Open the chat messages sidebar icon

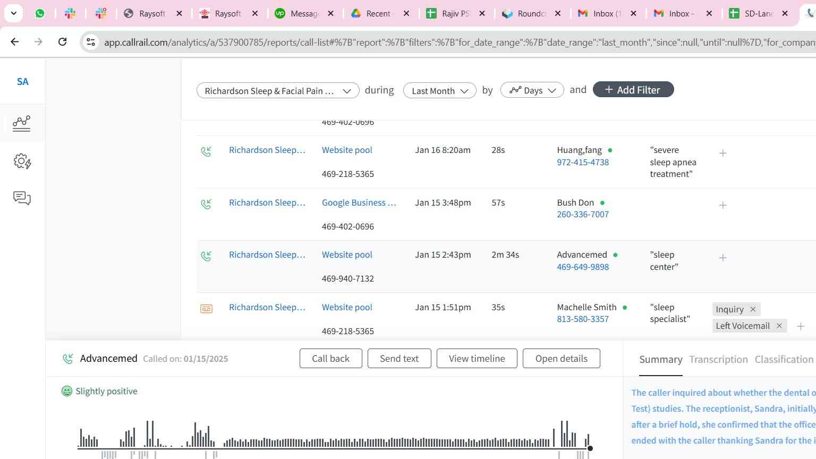pos(22,198)
